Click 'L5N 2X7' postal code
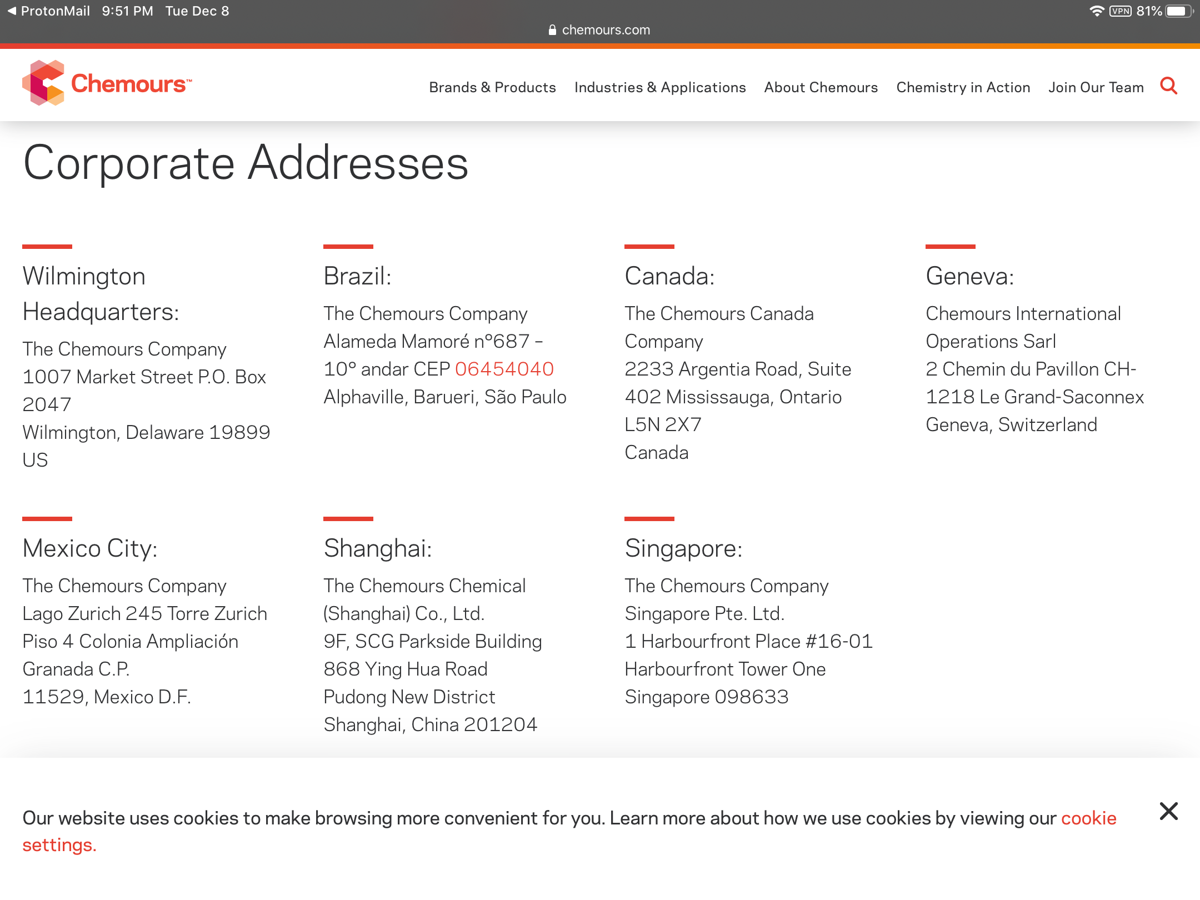The width and height of the screenshot is (1200, 900). click(x=663, y=424)
